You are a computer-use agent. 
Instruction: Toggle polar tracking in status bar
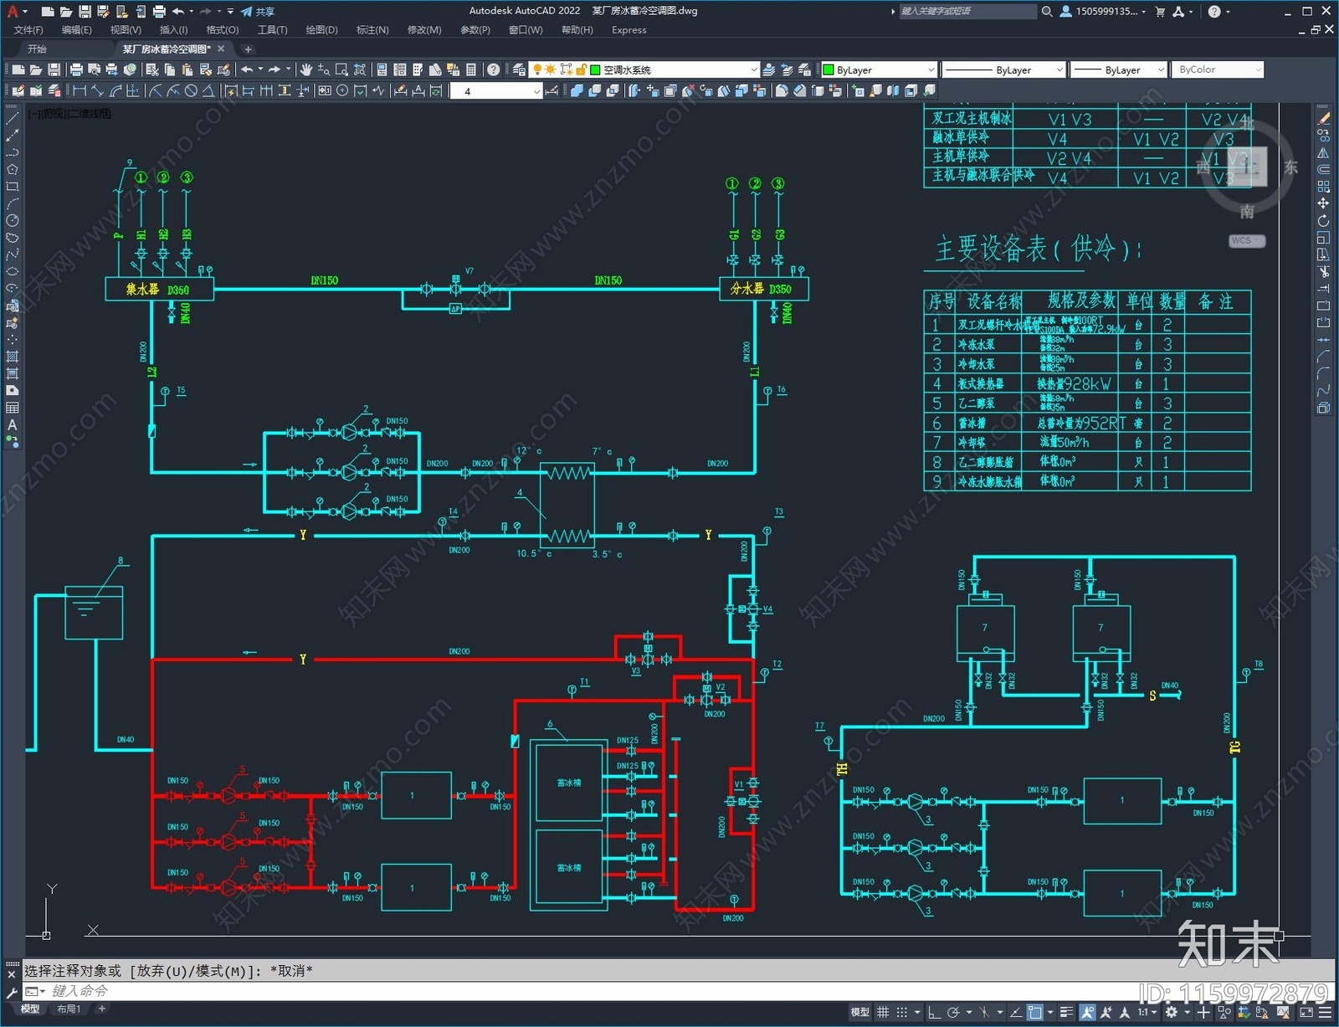953,1012
